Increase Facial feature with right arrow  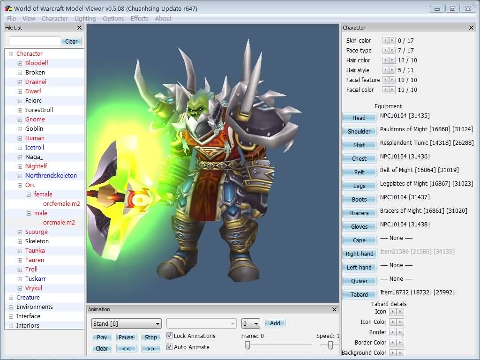click(x=392, y=80)
